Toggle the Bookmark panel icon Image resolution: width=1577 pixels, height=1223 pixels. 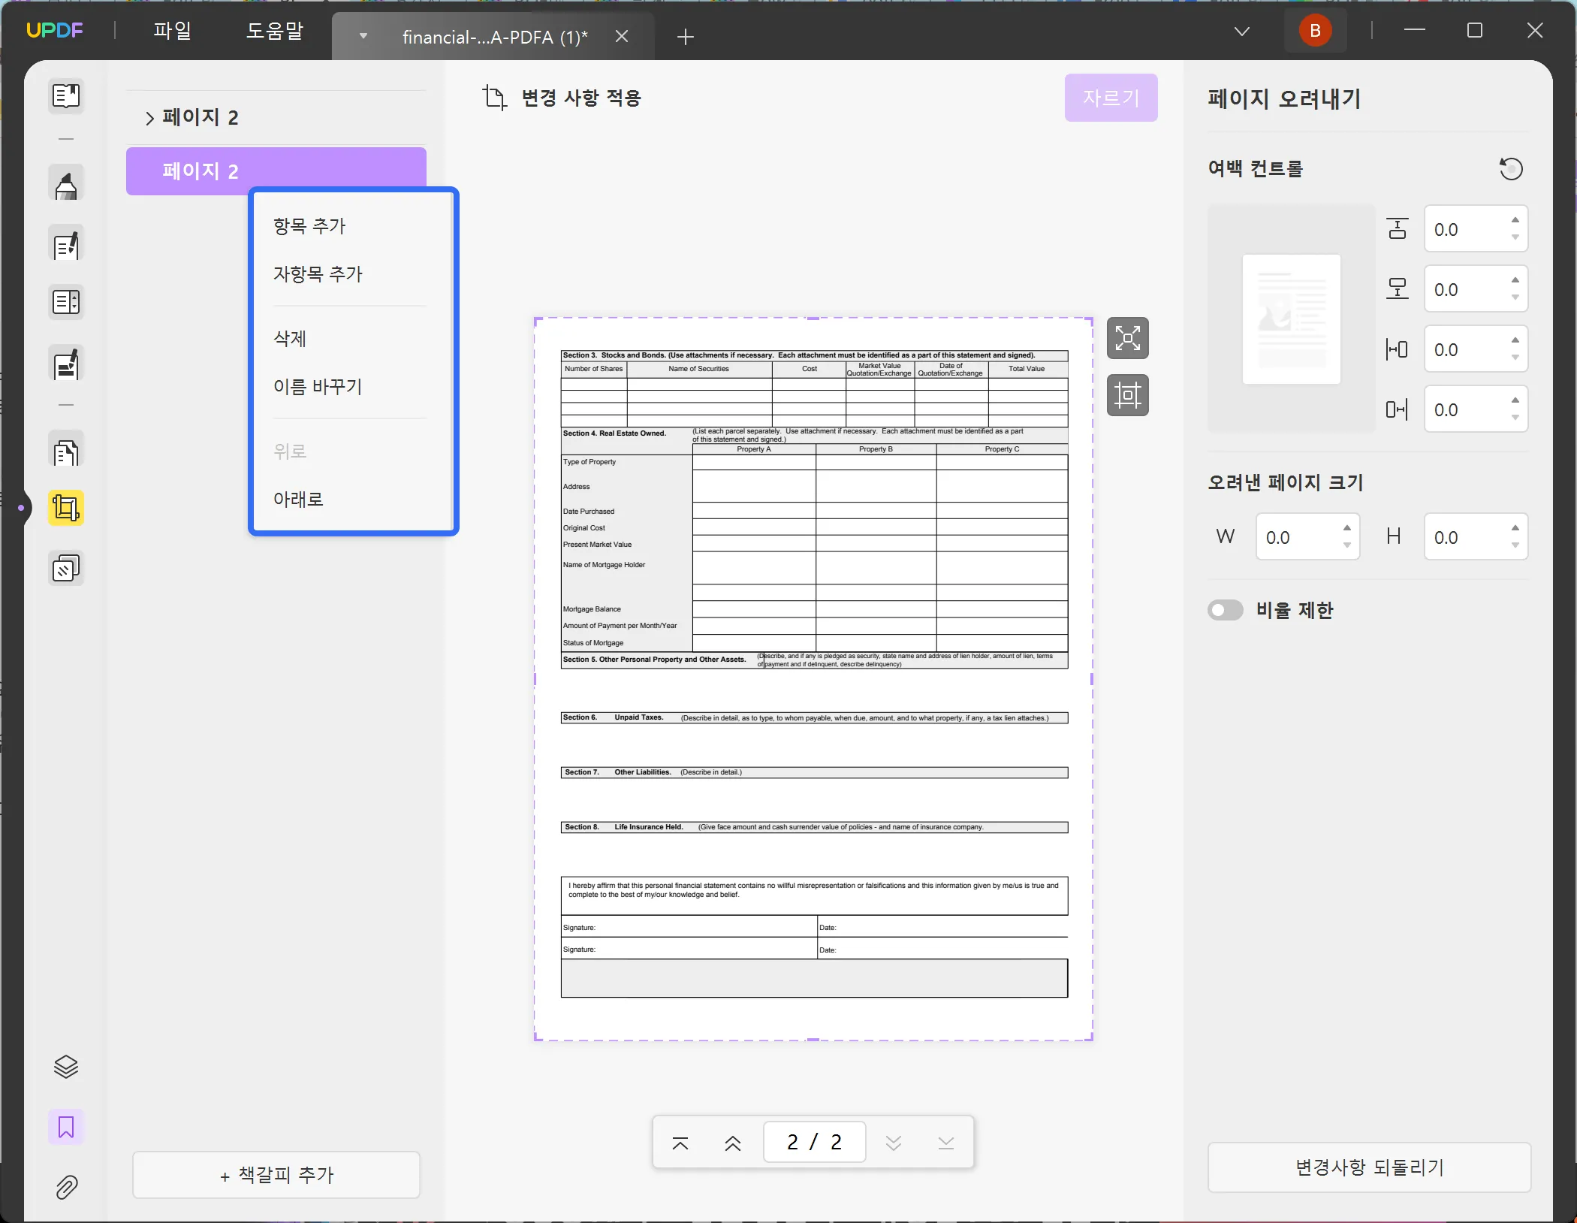tap(66, 1127)
